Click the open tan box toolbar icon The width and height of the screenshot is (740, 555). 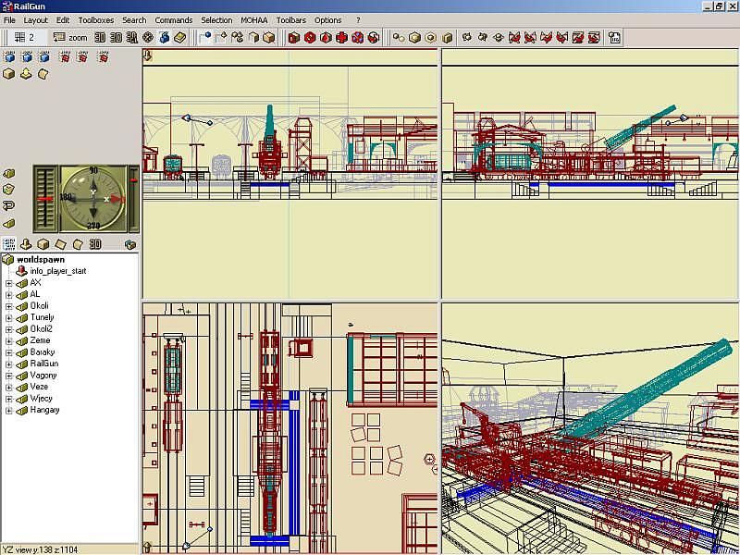(x=253, y=37)
